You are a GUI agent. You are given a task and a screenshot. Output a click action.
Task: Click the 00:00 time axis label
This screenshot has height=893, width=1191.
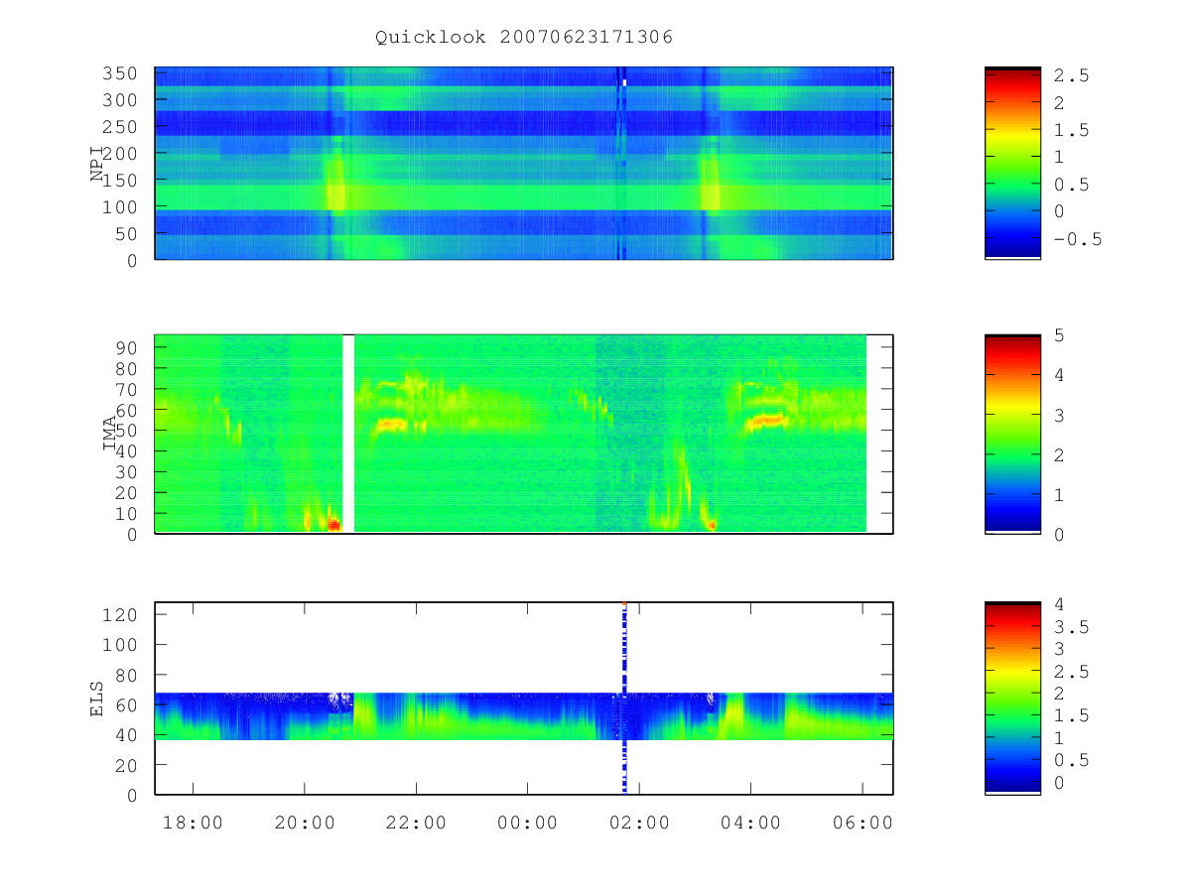click(527, 824)
